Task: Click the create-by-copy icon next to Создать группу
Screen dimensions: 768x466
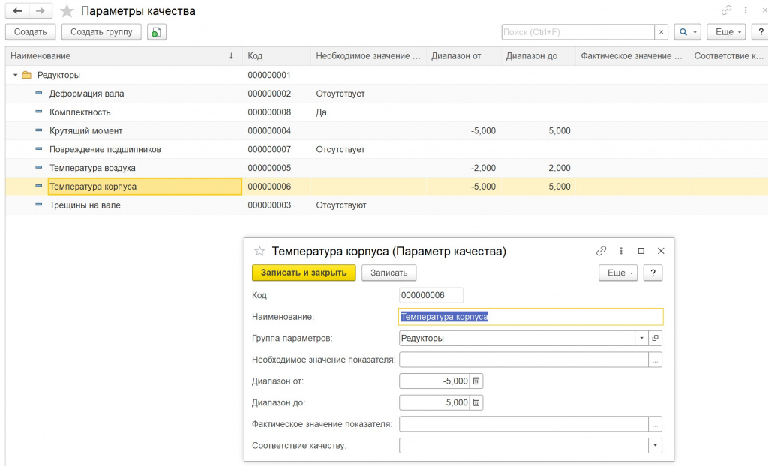Action: [x=156, y=32]
